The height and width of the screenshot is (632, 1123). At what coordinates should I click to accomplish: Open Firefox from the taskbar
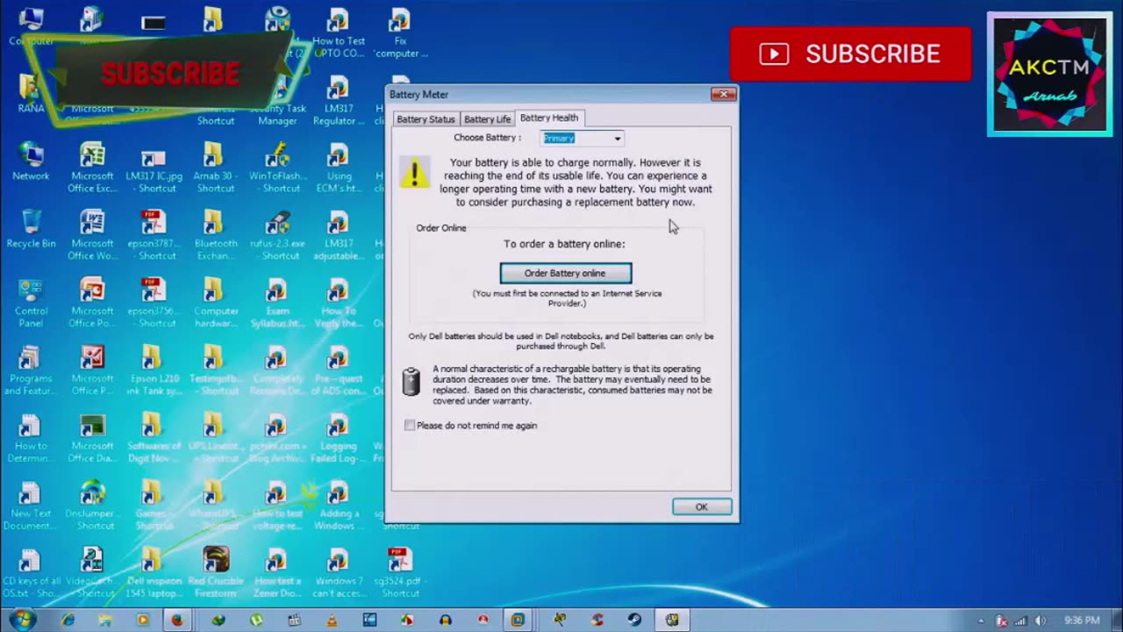coord(177,620)
